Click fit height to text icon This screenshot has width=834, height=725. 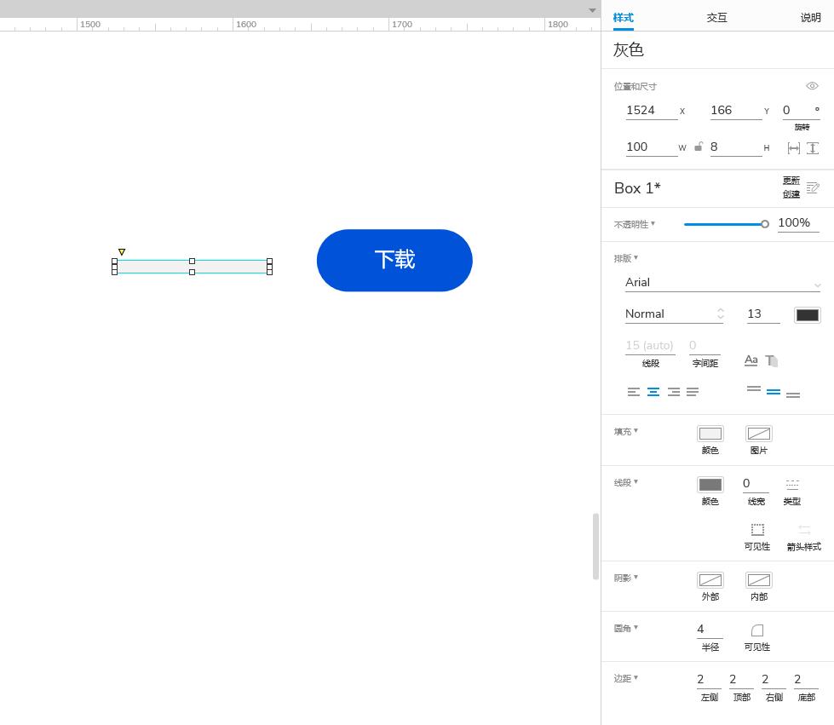pos(812,148)
